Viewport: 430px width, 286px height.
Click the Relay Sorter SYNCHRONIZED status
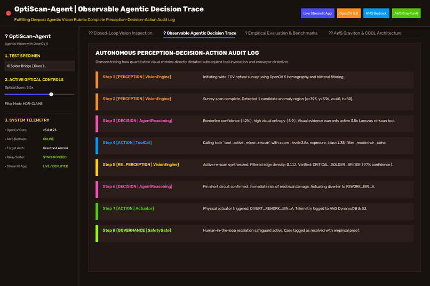[54, 157]
